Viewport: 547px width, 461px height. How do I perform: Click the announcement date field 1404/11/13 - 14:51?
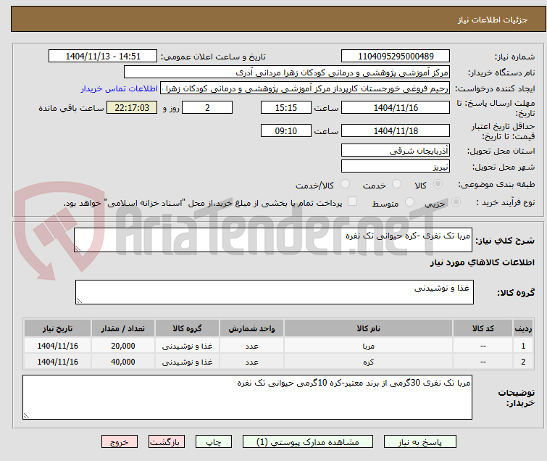pos(103,57)
